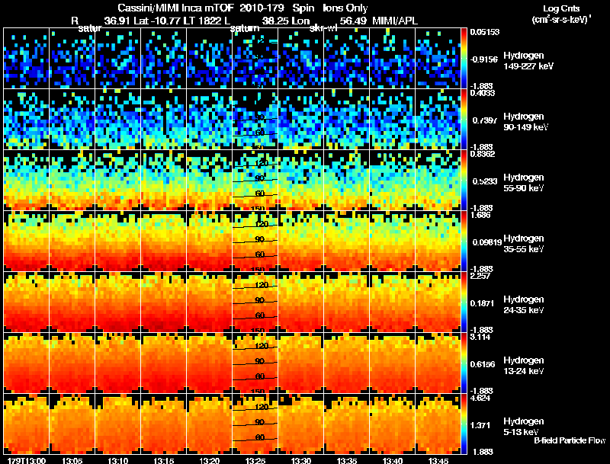Screen dimensions: 610x464
Task: Click the 'Ions Only' label in the title
Action: (x=345, y=8)
